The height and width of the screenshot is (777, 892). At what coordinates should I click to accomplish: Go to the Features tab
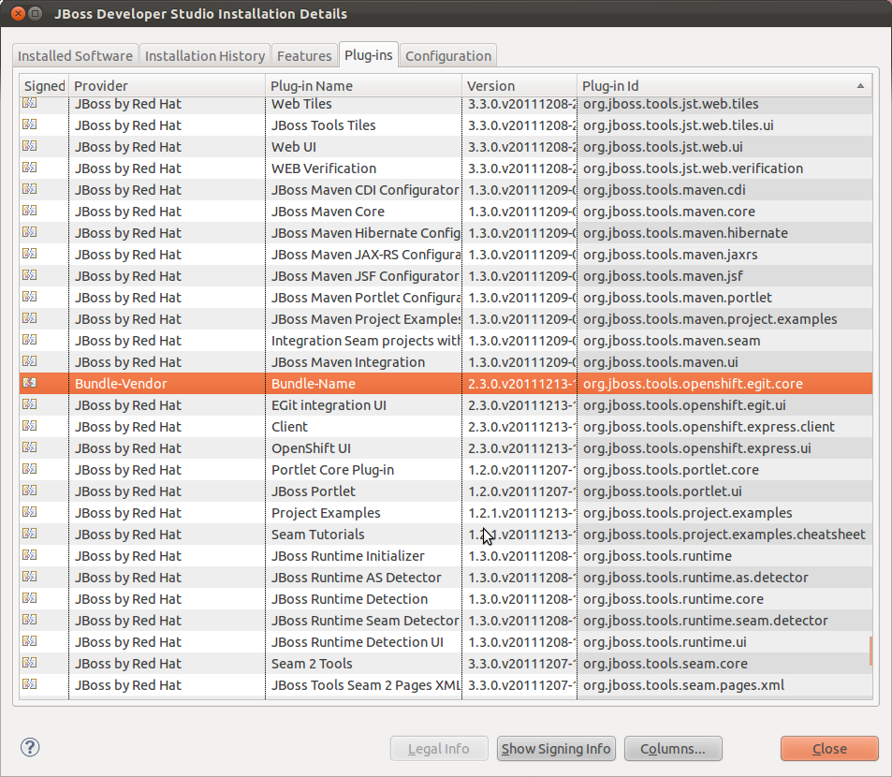[304, 56]
